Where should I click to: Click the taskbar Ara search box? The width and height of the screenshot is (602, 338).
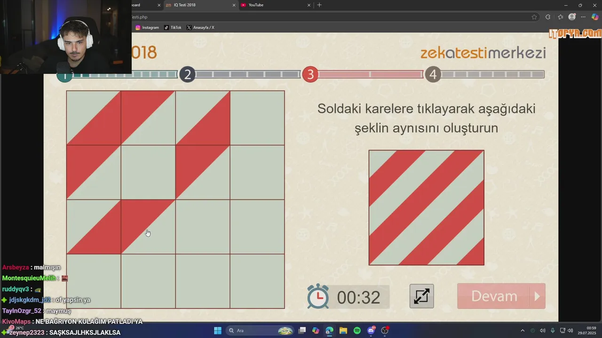point(260,330)
